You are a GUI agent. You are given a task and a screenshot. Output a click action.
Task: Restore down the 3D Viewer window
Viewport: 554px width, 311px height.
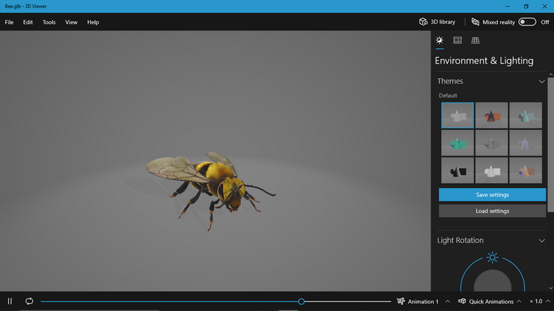pos(526,6)
